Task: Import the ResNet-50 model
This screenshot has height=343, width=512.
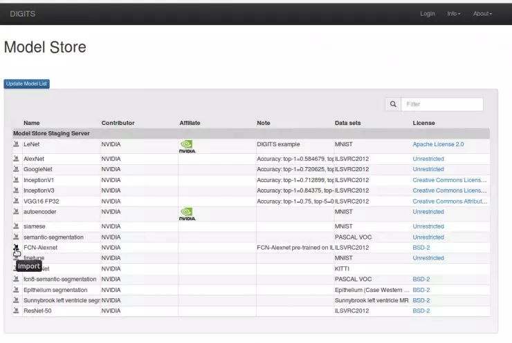Action: tap(16, 311)
